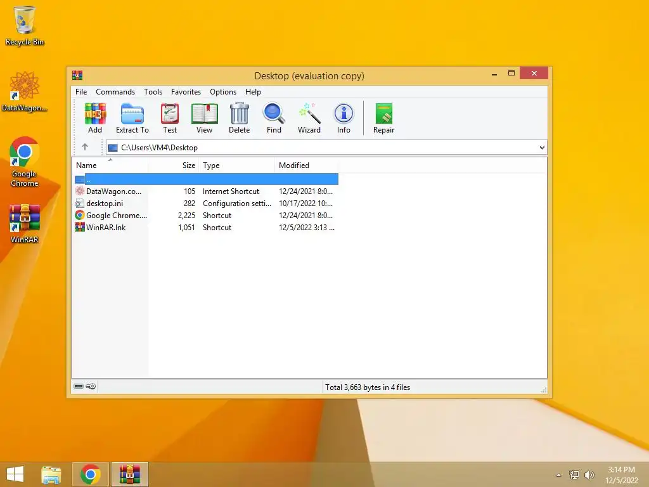Open the Commands menu
This screenshot has height=487, width=649.
coord(115,92)
